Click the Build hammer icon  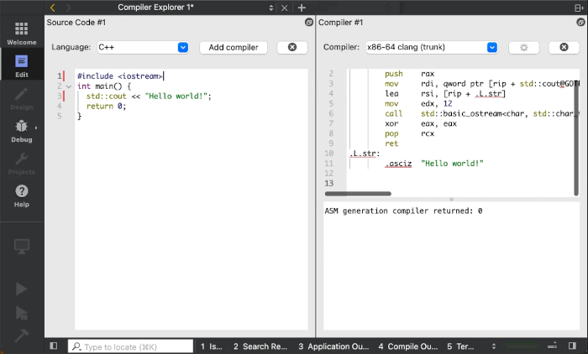click(x=22, y=336)
